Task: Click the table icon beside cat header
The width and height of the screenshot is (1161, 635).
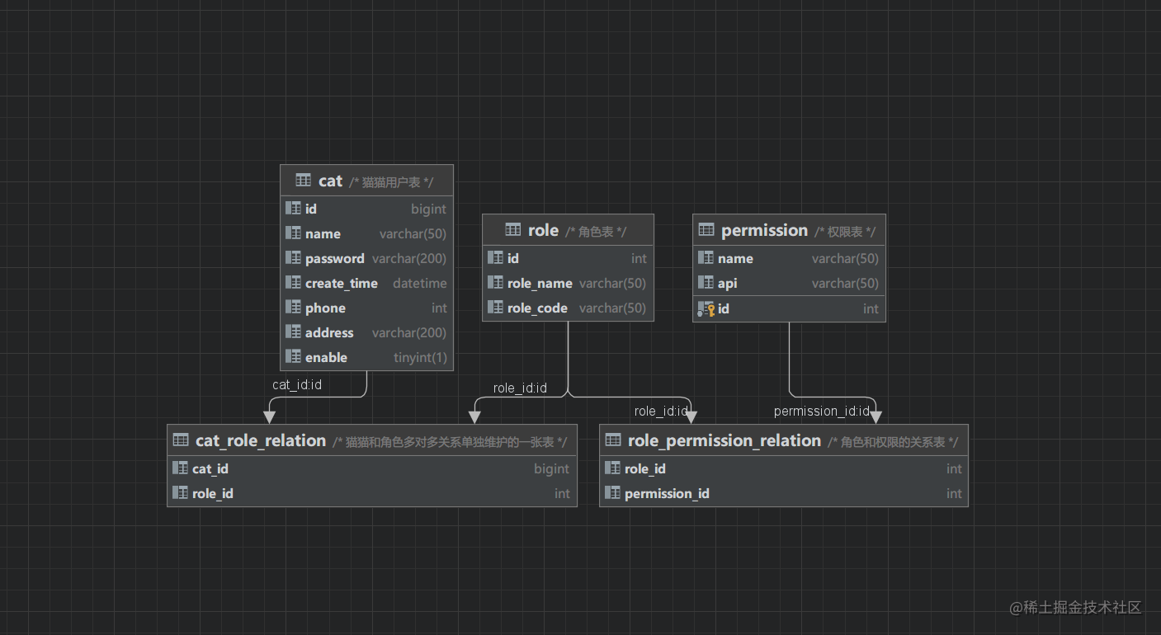Action: pyautogui.click(x=302, y=181)
